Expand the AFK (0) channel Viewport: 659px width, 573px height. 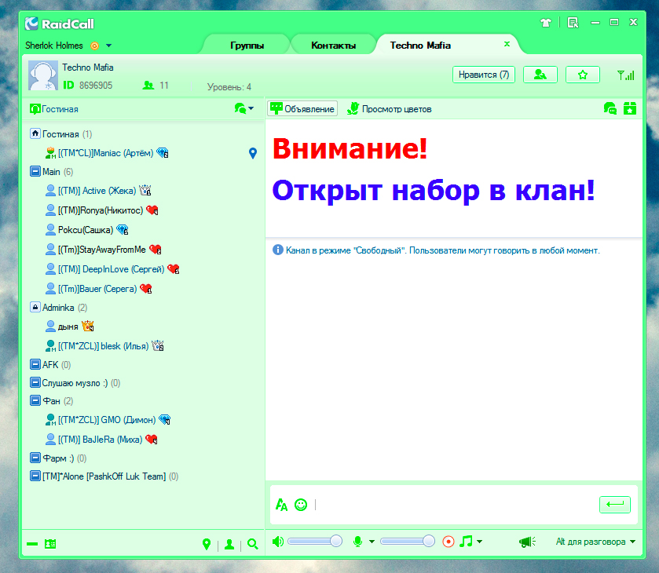(x=35, y=364)
